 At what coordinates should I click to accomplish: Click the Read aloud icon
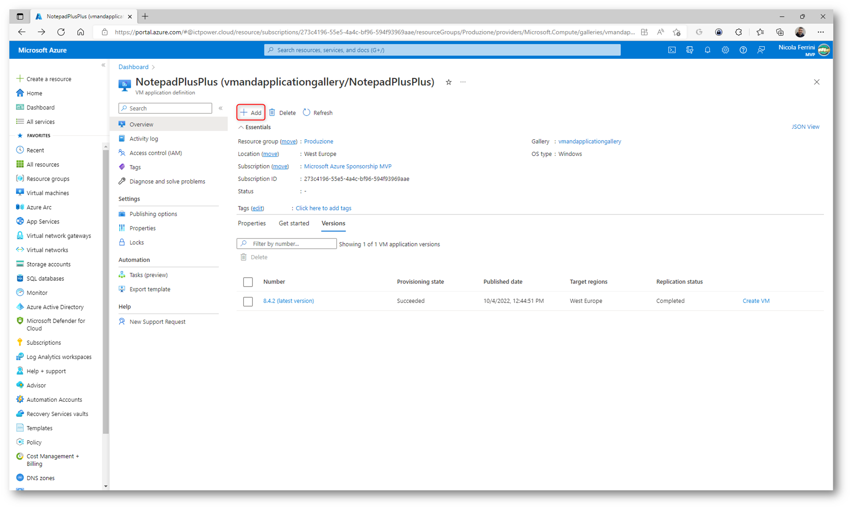[660, 32]
